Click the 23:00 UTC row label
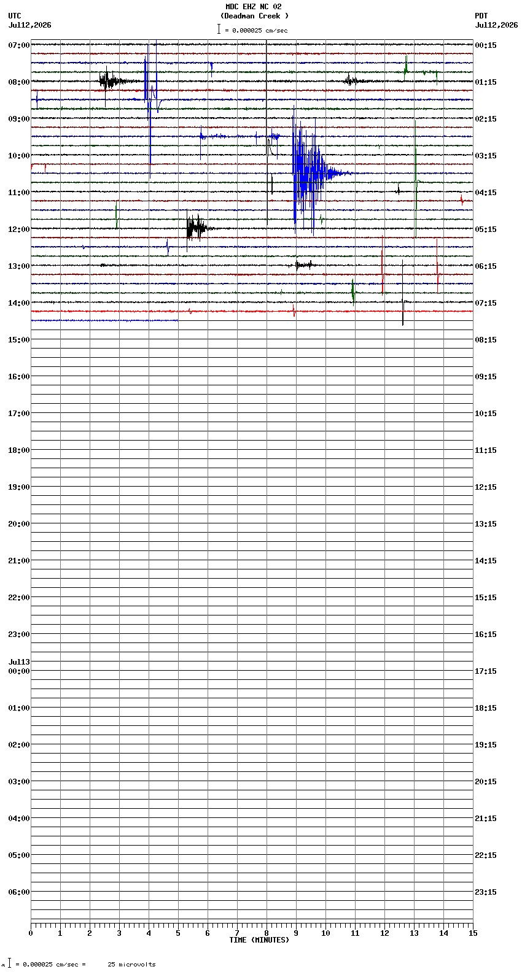 [x=19, y=634]
